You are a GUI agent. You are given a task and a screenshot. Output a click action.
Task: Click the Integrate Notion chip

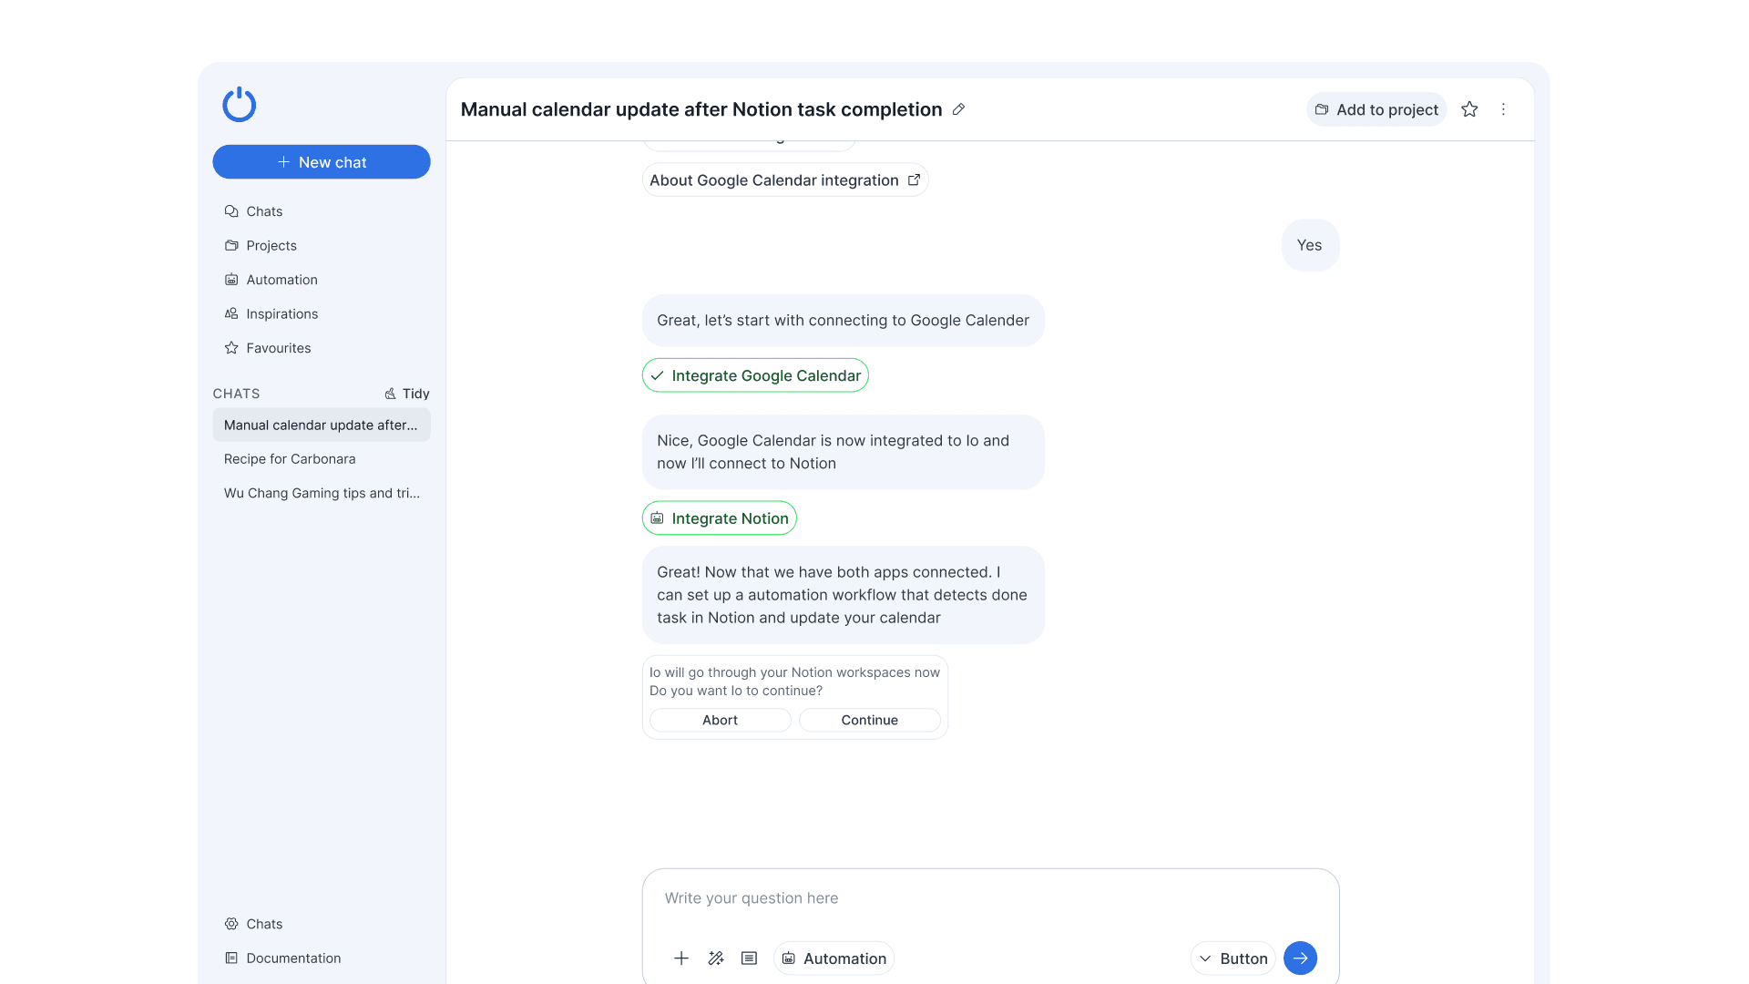click(x=719, y=518)
